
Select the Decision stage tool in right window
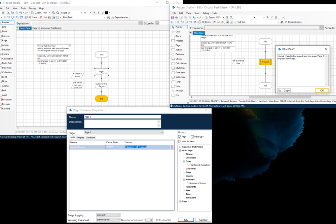tap(179, 54)
